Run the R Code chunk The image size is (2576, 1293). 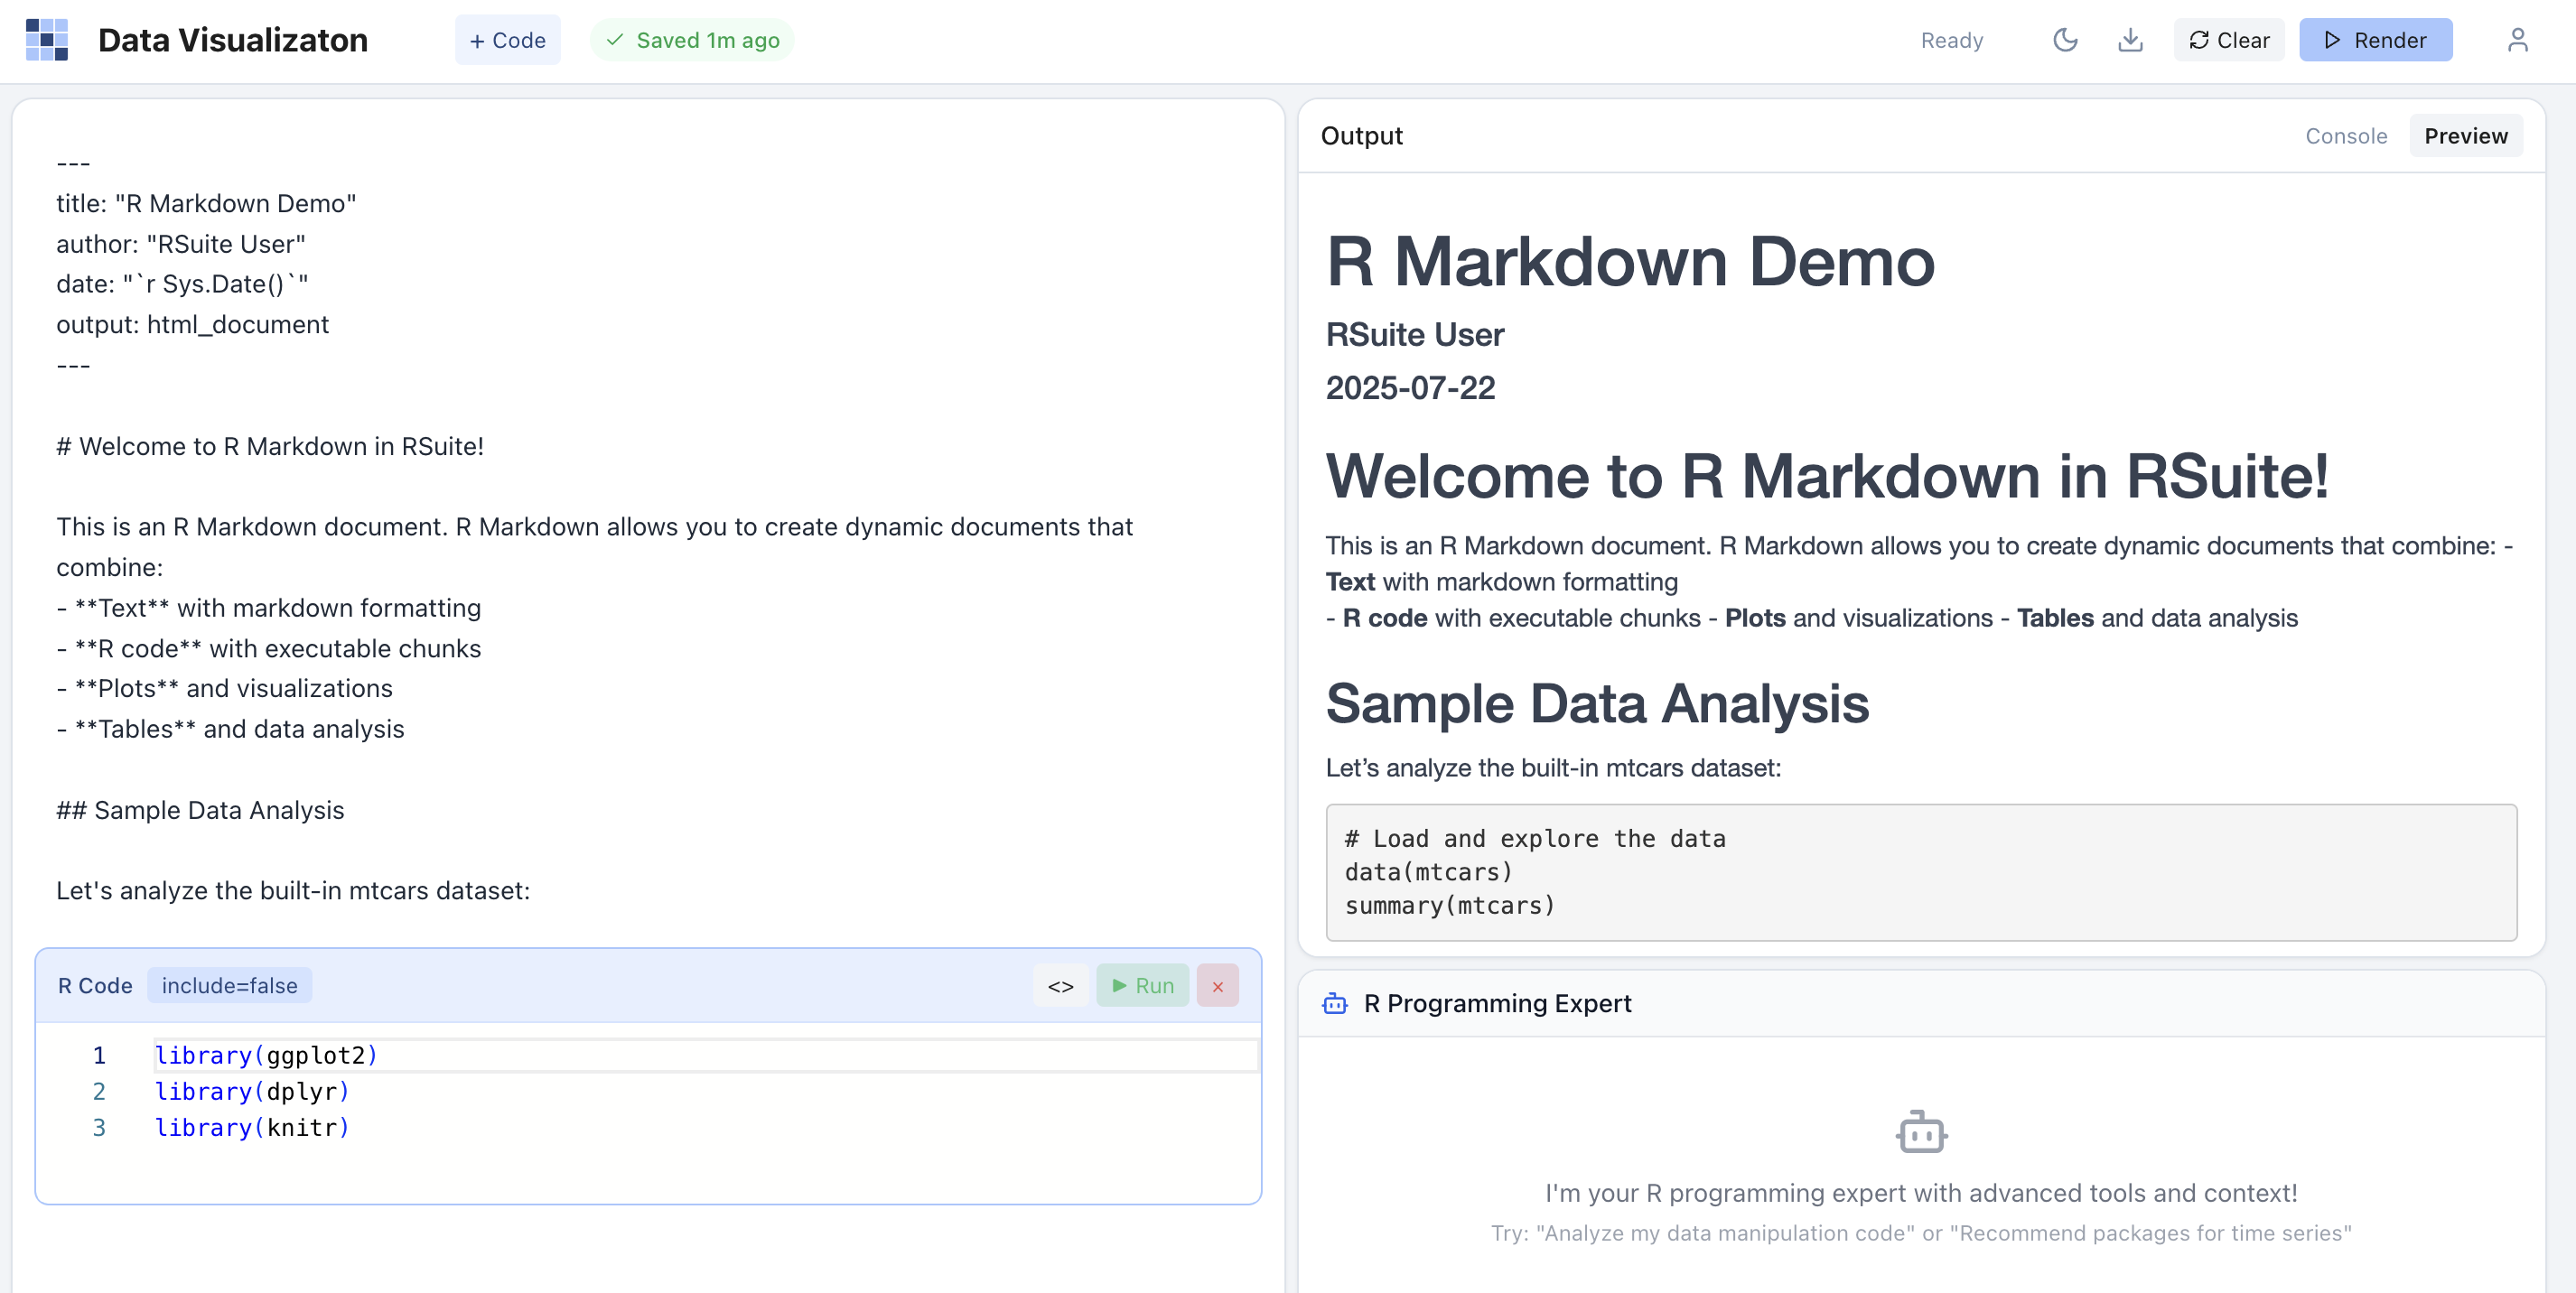pos(1142,985)
